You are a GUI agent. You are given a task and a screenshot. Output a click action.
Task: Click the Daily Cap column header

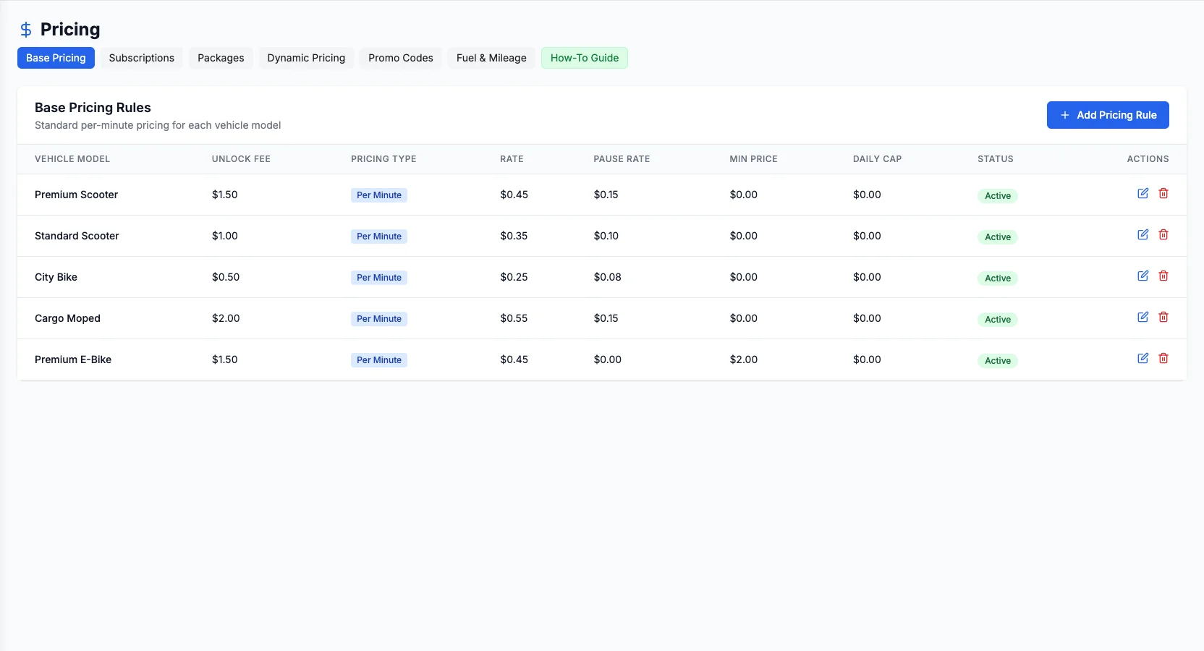(877, 159)
